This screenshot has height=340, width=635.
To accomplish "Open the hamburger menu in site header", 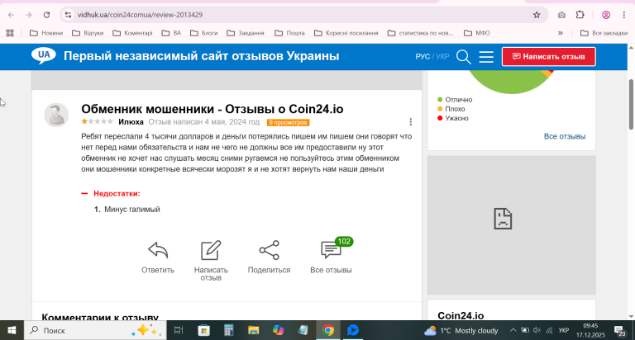I will click(x=486, y=56).
